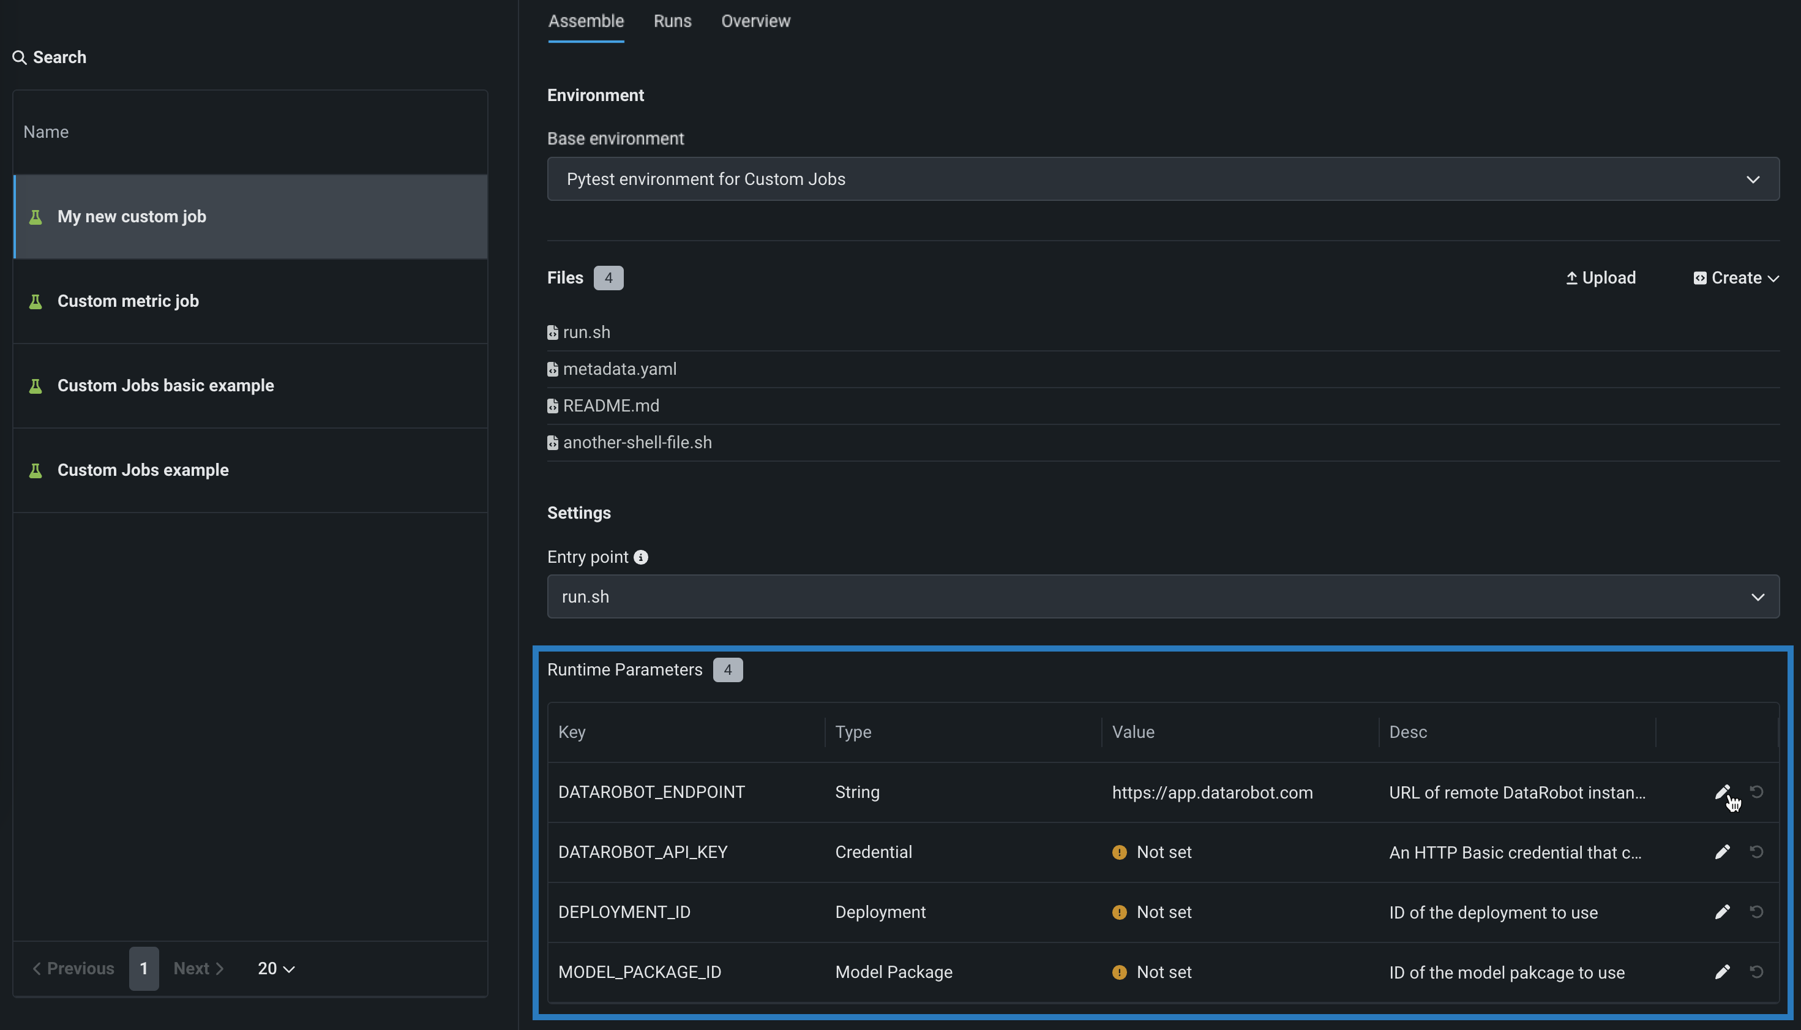1801x1030 pixels.
Task: Open Custom Jobs basic example
Action: 165,386
